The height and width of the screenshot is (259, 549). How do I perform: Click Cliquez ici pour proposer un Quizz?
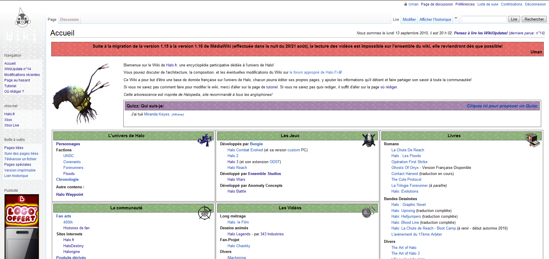[x=502, y=106]
